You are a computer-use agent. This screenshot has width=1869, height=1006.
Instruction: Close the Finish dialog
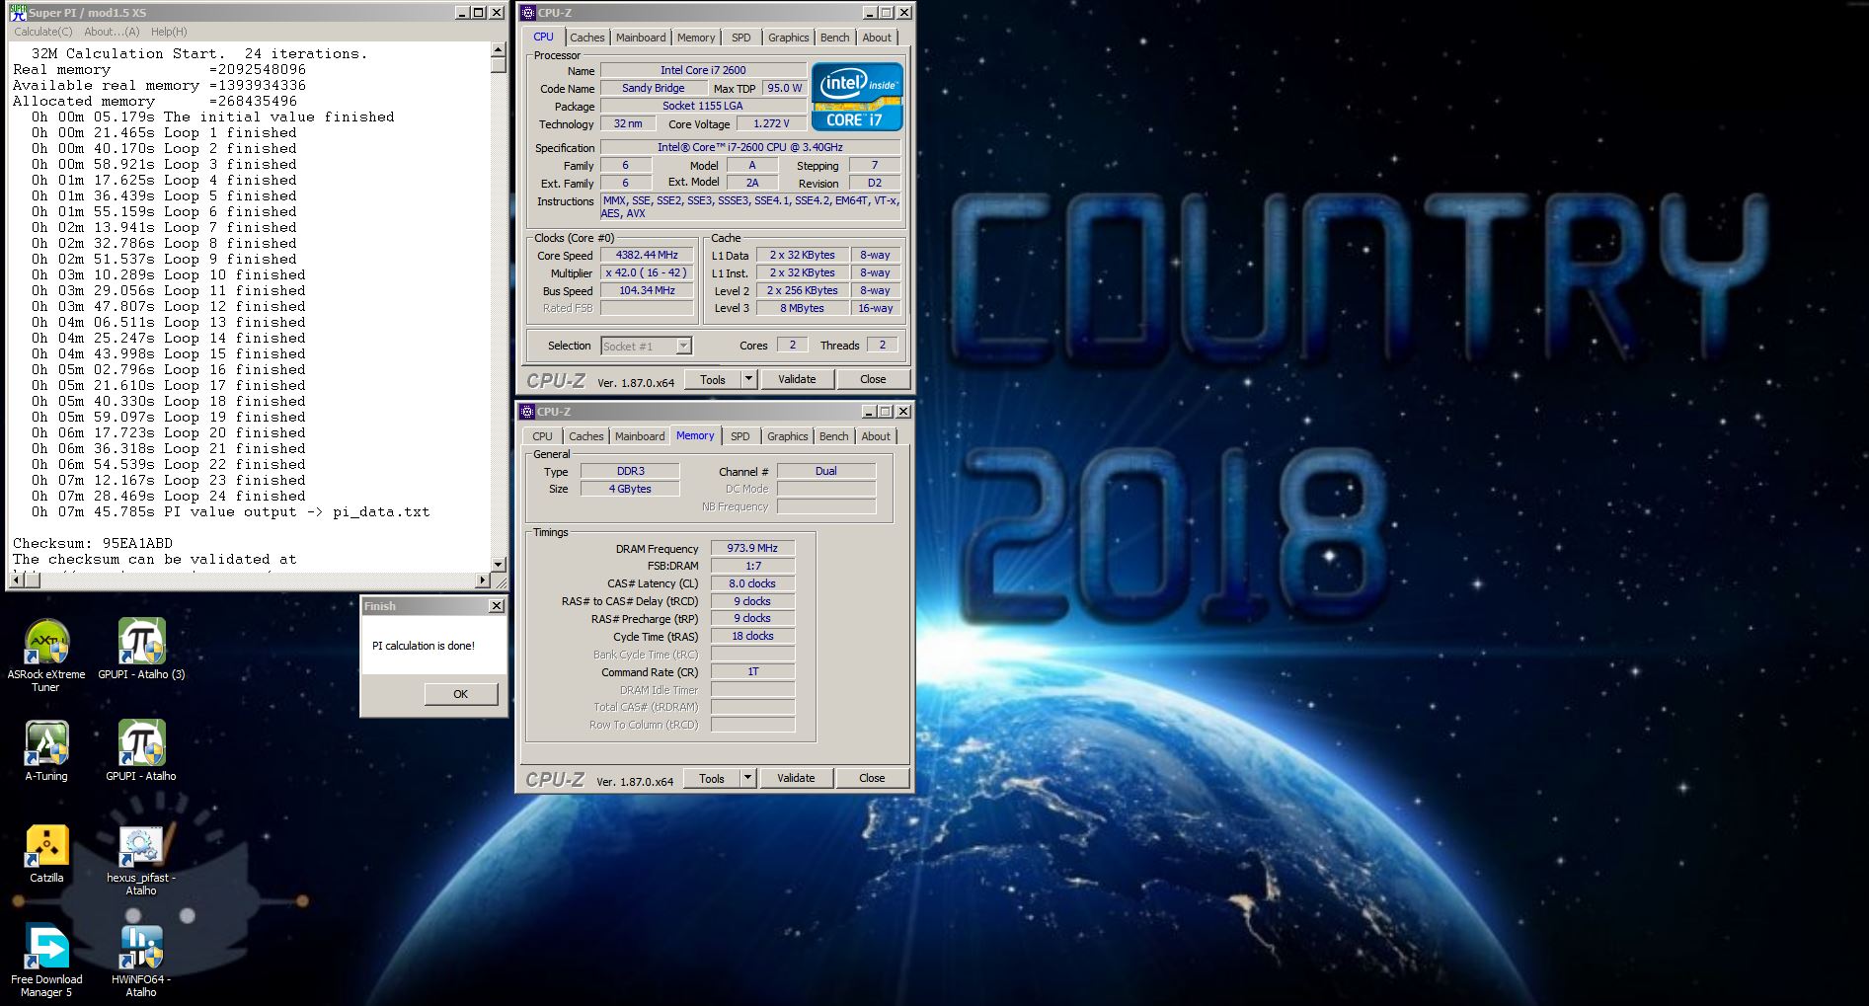coord(496,606)
